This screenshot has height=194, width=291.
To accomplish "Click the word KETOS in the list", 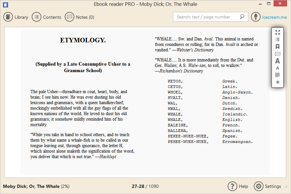I will tap(175, 81).
